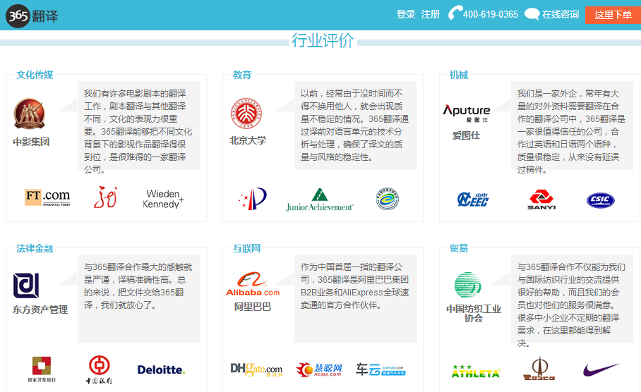
Task: Open the 在线咨询 online consultation link
Action: 561,15
